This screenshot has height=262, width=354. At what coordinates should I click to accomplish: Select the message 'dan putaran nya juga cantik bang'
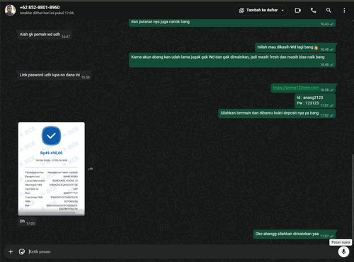point(232,23)
